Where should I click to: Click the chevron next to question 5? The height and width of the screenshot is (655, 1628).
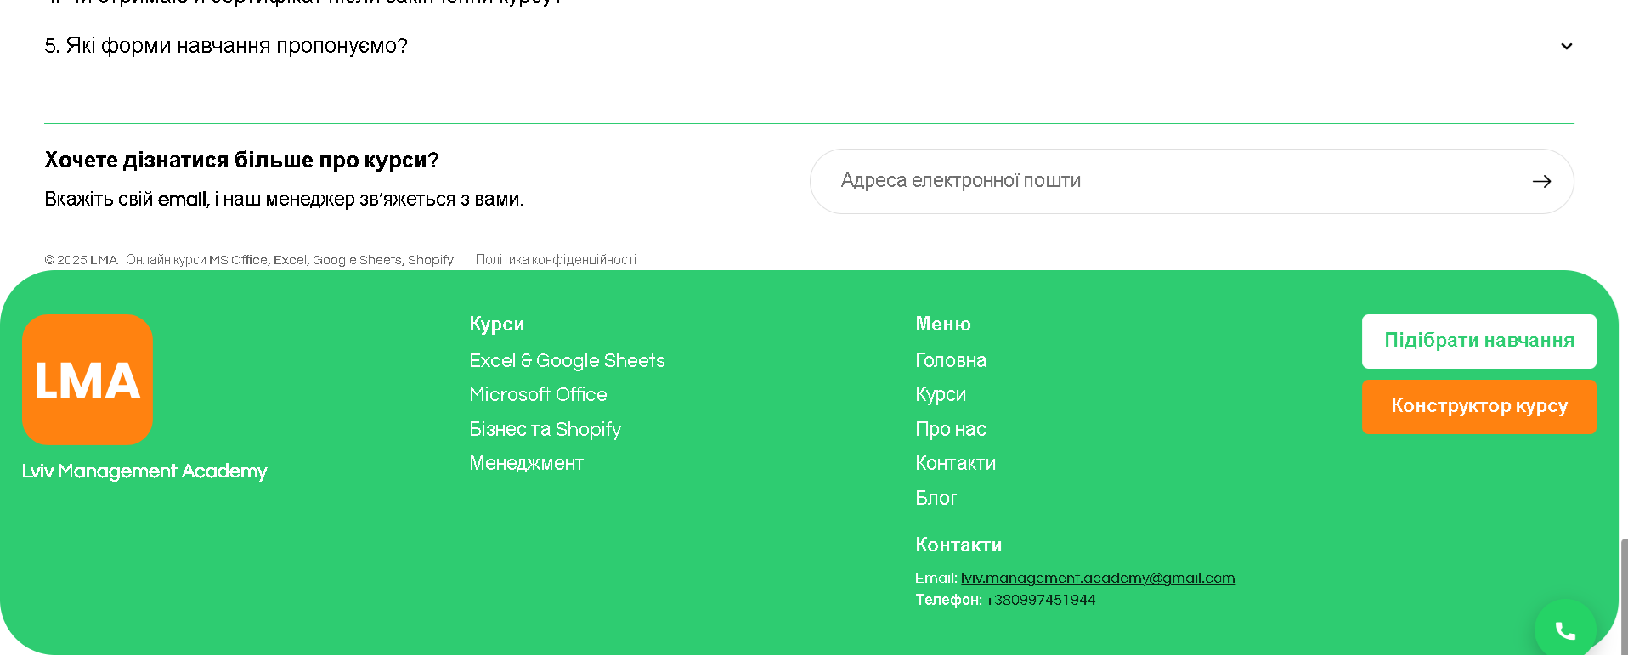[1566, 47]
